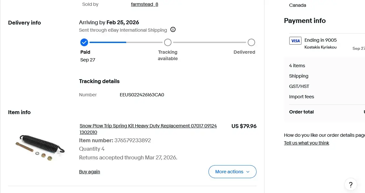The width and height of the screenshot is (365, 193).
Task: Click the Tell us what you think link
Action: coord(307,143)
